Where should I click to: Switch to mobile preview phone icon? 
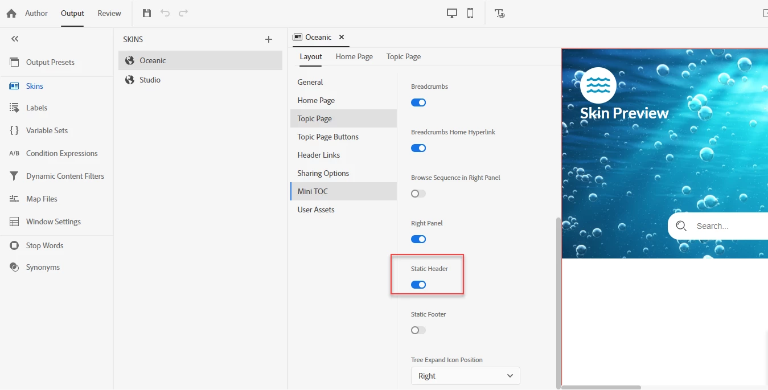click(x=470, y=13)
